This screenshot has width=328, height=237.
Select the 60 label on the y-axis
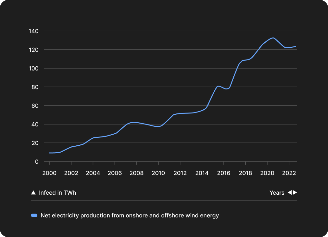[x=35, y=106]
